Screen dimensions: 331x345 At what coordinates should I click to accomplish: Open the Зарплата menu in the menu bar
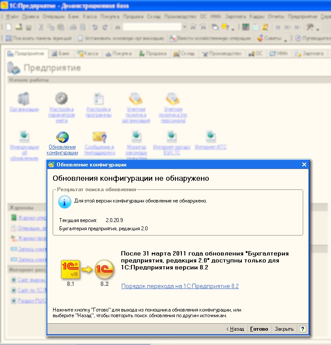[x=236, y=17]
